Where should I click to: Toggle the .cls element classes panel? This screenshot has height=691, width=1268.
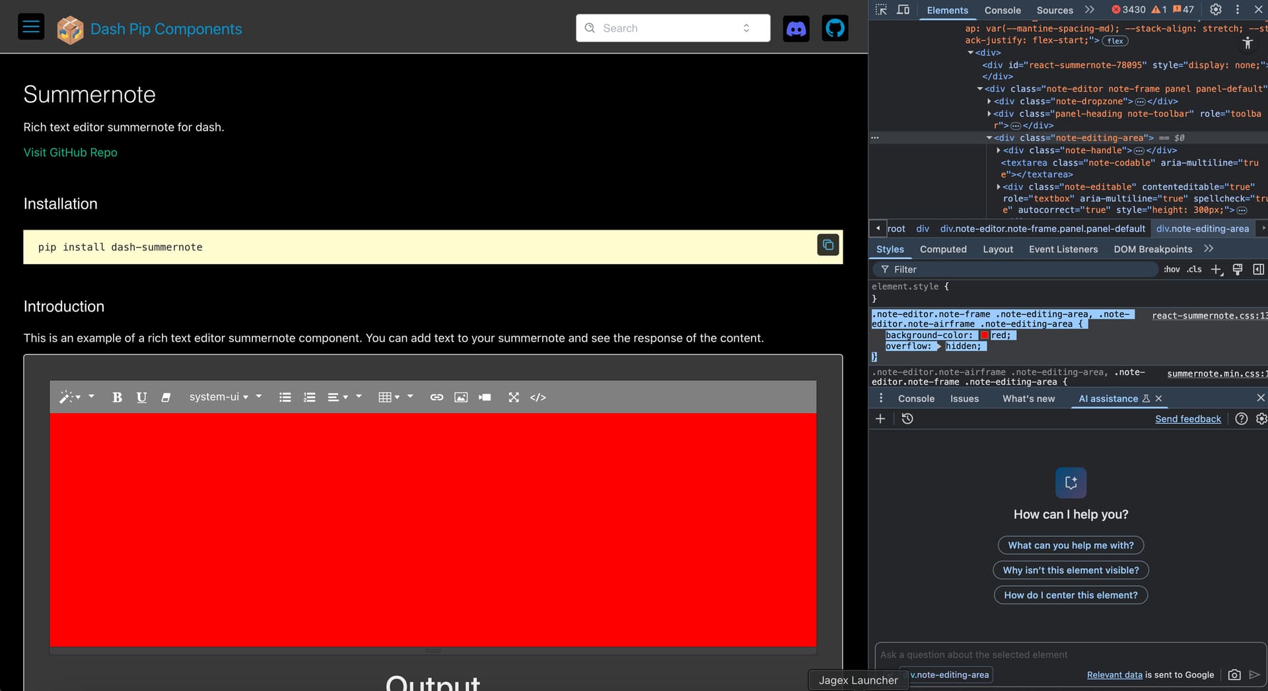[x=1194, y=269]
